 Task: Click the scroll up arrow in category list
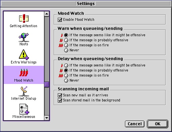[47, 14]
